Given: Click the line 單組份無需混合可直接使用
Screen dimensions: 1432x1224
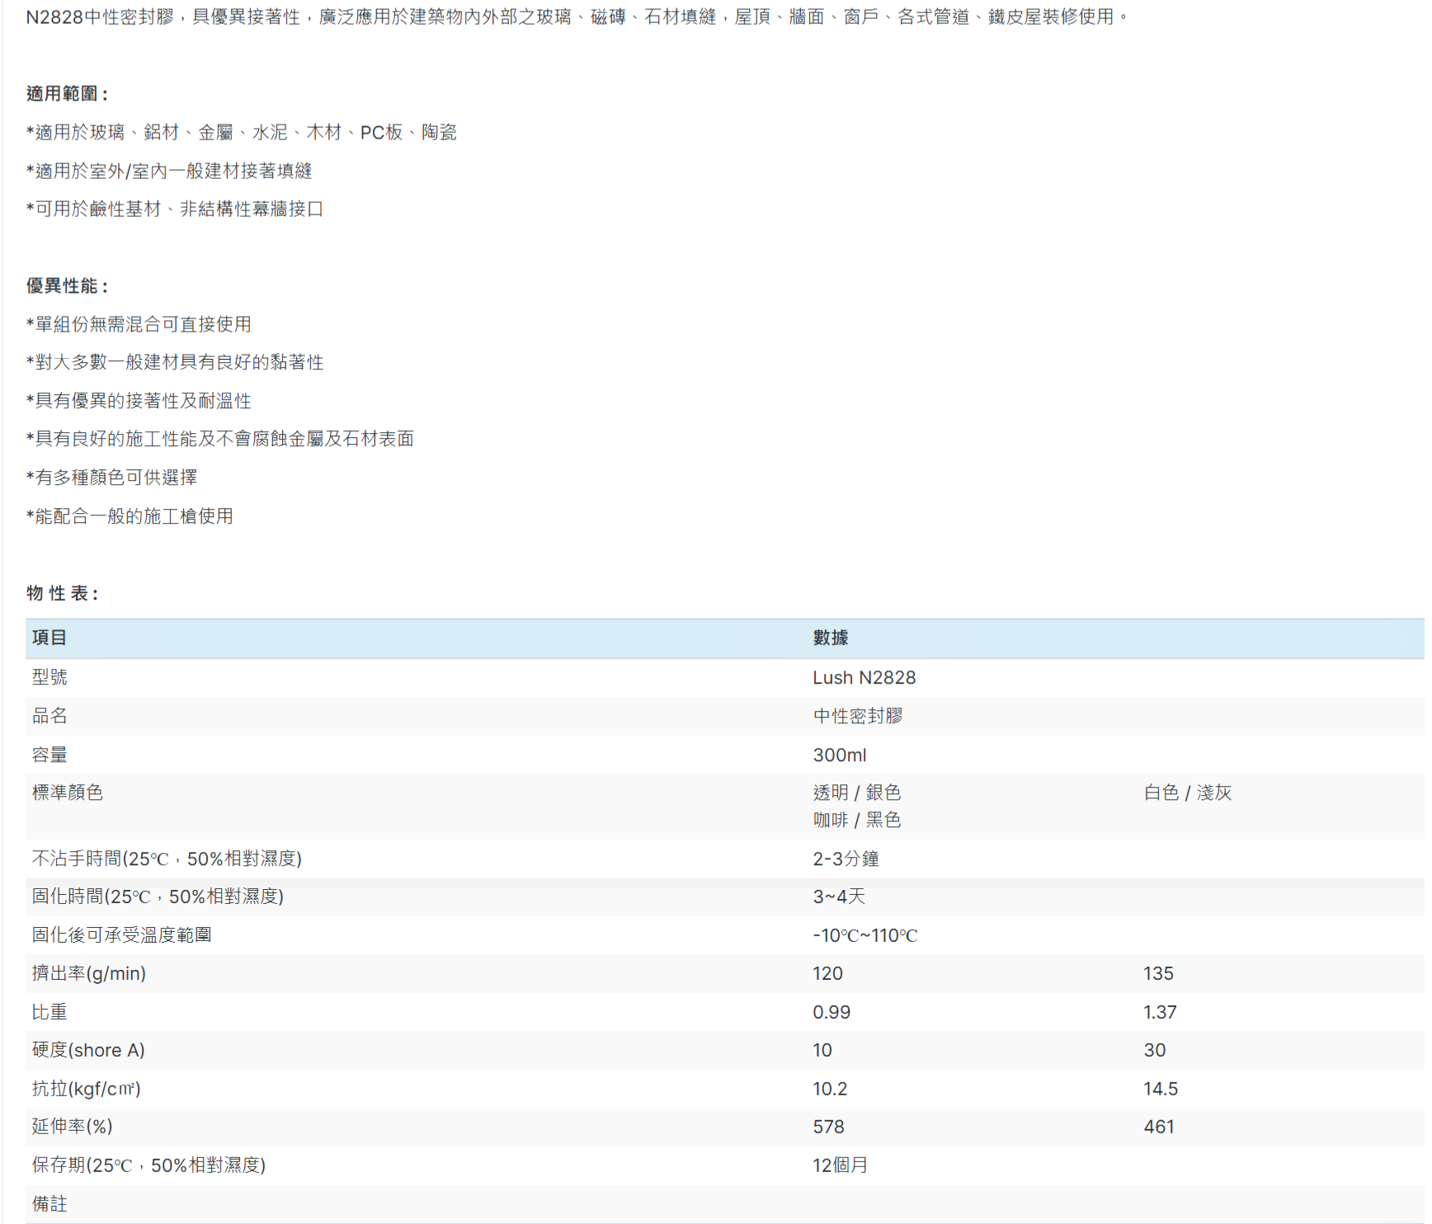Looking at the screenshot, I should [139, 324].
